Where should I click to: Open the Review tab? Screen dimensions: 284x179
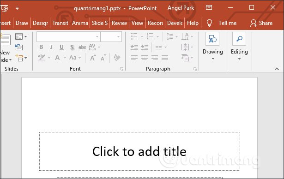pyautogui.click(x=119, y=23)
